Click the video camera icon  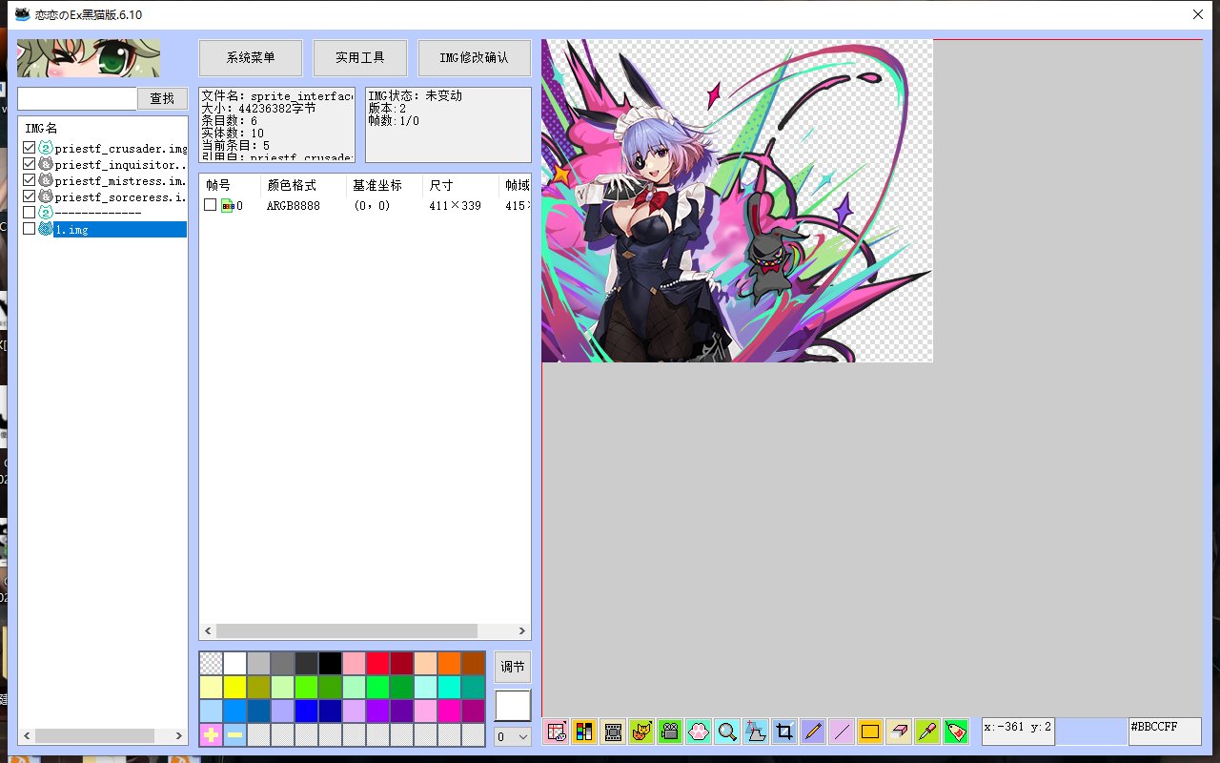670,732
